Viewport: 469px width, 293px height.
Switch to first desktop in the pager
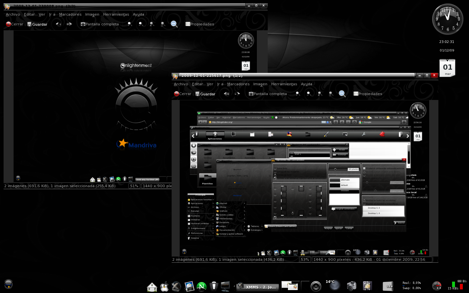tap(290, 286)
